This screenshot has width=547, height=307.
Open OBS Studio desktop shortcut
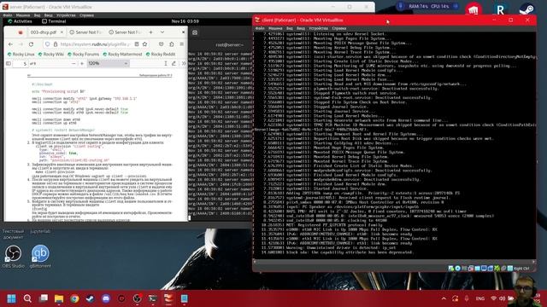(x=14, y=257)
